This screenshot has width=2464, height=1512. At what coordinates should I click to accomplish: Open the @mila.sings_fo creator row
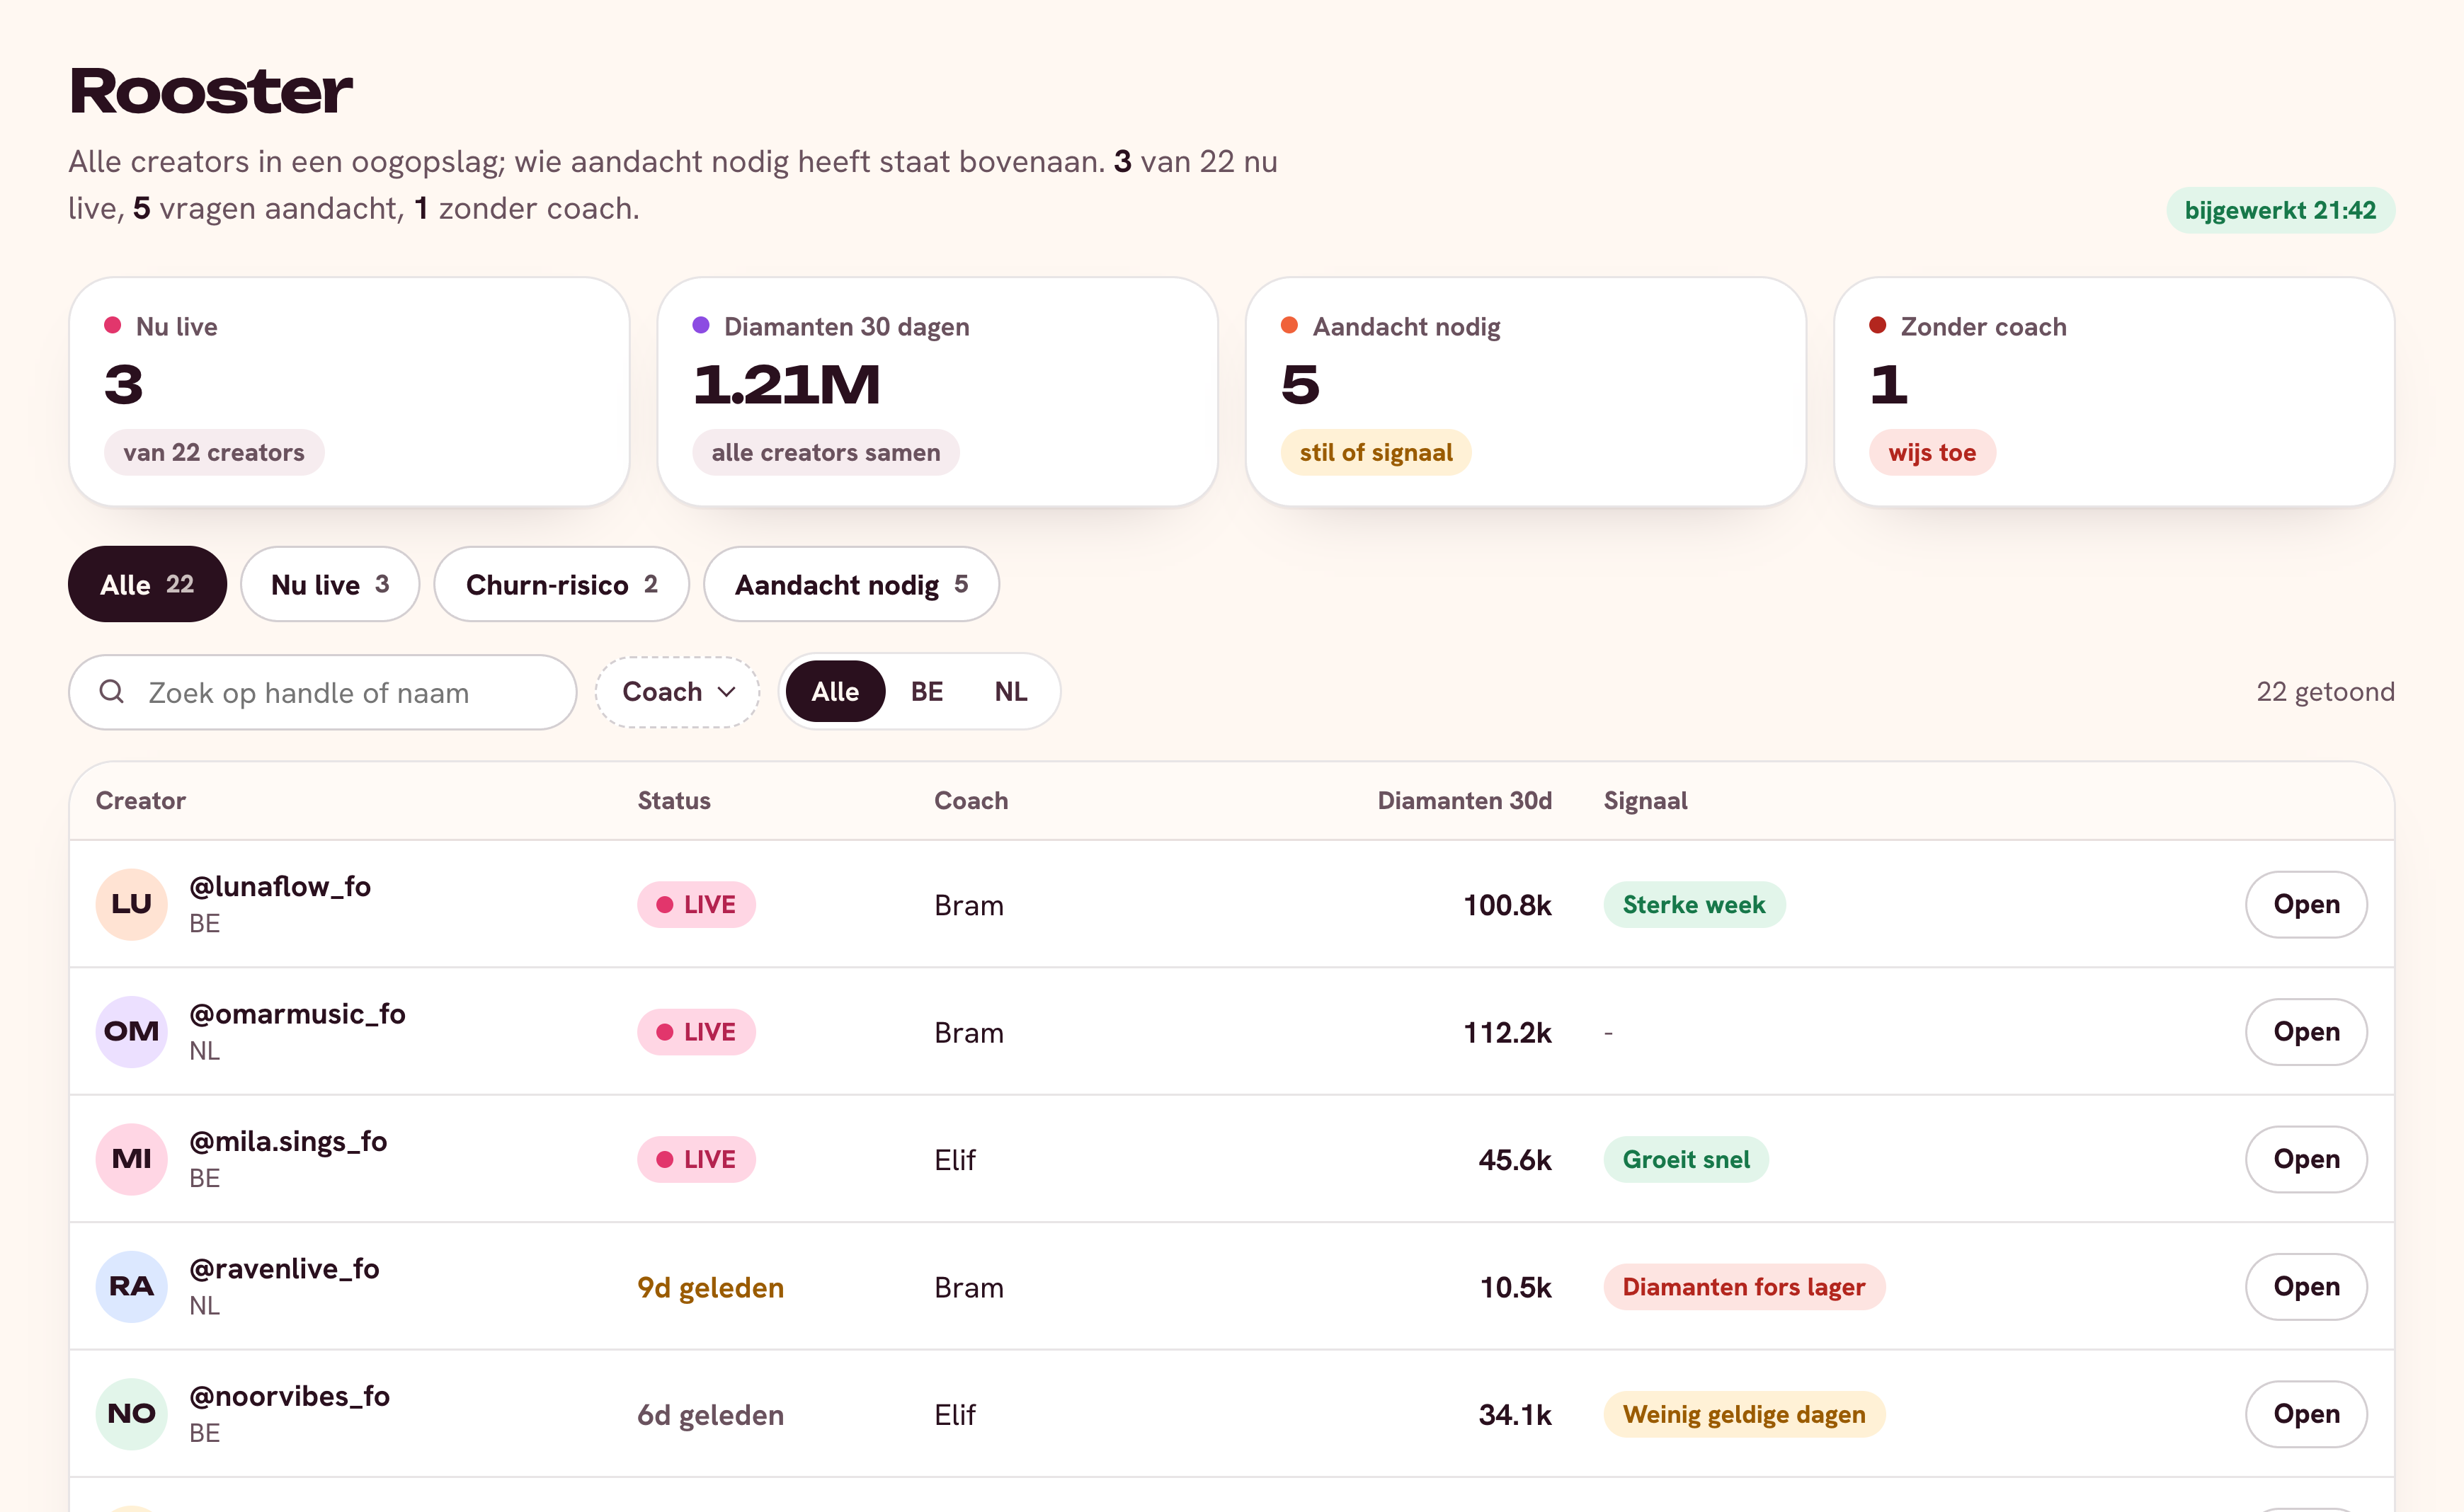click(x=2306, y=1159)
